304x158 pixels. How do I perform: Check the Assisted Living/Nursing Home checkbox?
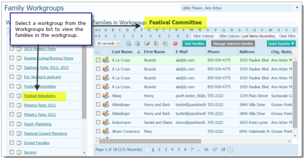12,58
